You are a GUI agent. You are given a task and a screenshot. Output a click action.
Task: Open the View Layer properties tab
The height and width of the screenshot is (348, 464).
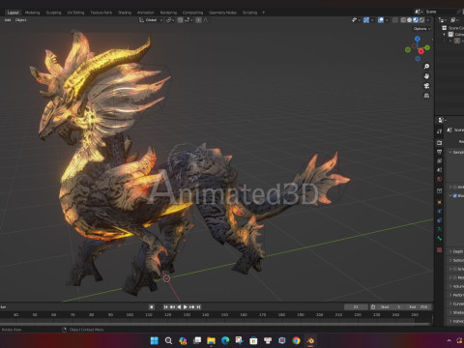click(x=439, y=160)
